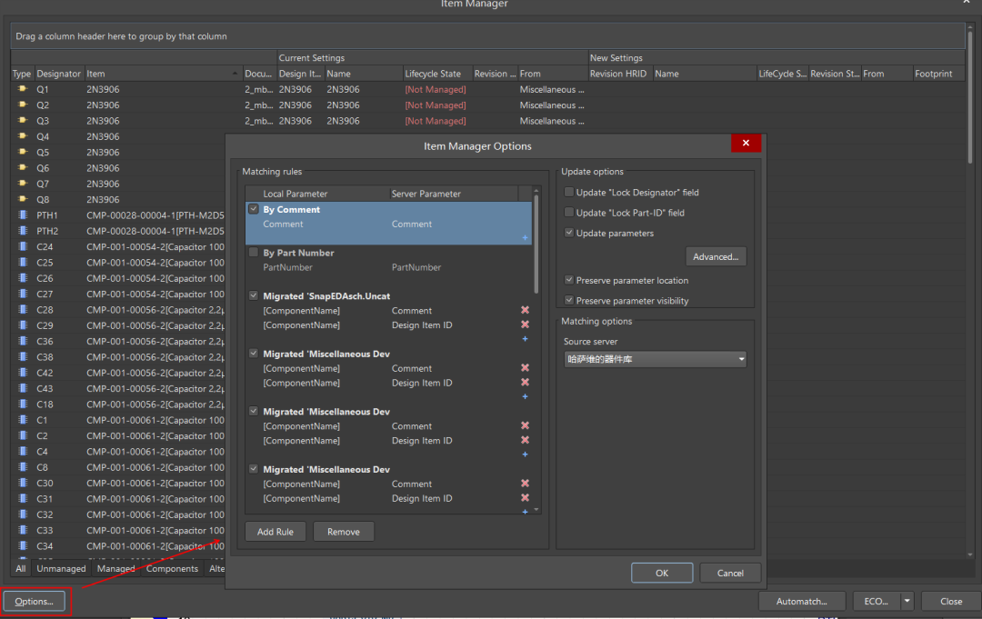
Task: Switch to the Managed tab
Action: tap(115, 568)
